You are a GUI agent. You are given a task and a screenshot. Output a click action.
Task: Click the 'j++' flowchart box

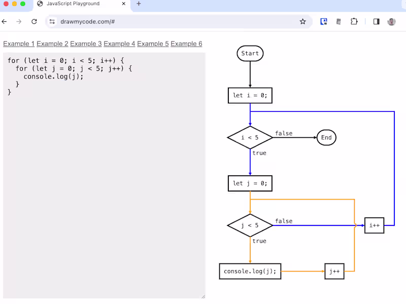(334, 272)
